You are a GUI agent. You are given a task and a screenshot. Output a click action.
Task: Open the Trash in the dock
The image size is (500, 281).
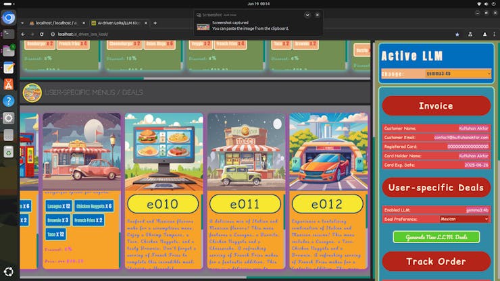tap(9, 152)
